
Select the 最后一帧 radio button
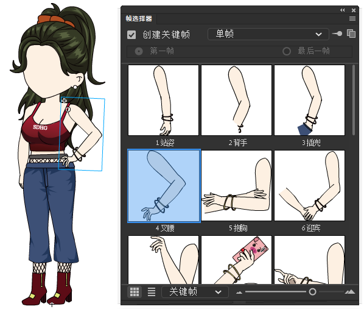(x=287, y=51)
